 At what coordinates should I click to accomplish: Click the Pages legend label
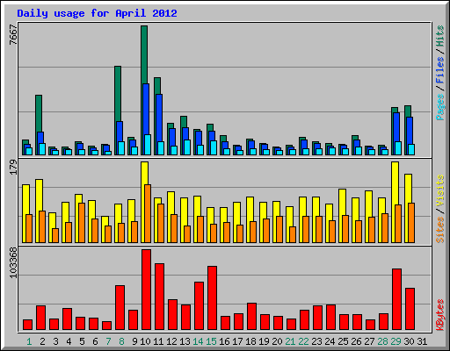tap(440, 107)
